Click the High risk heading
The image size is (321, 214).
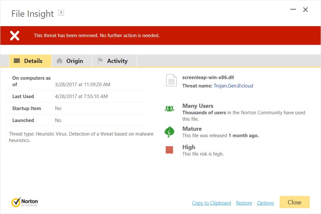click(189, 147)
